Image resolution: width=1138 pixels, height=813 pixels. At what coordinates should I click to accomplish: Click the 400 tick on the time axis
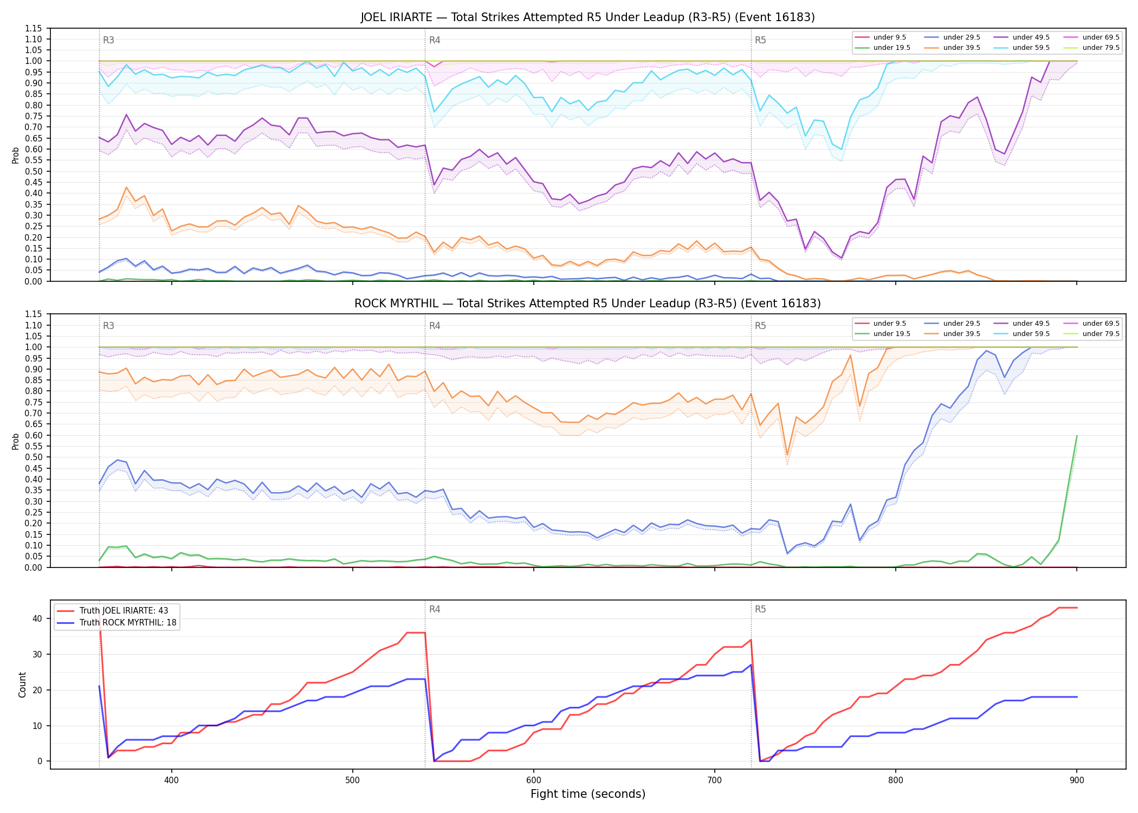coord(172,780)
